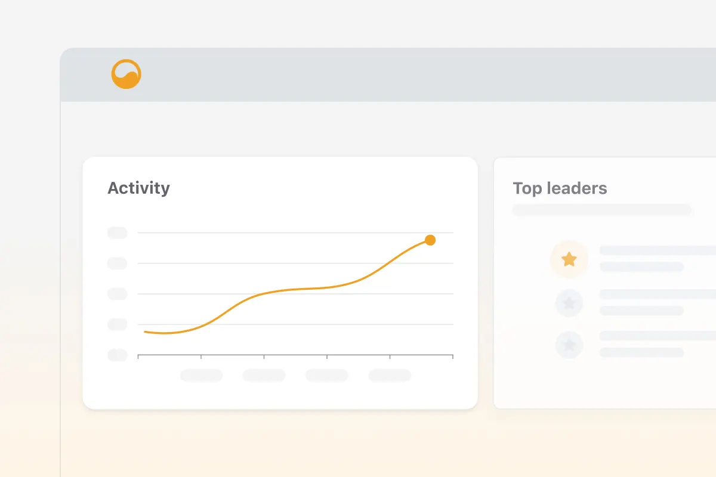Select the third x-axis label pill from left
The height and width of the screenshot is (477, 716).
[x=327, y=375]
